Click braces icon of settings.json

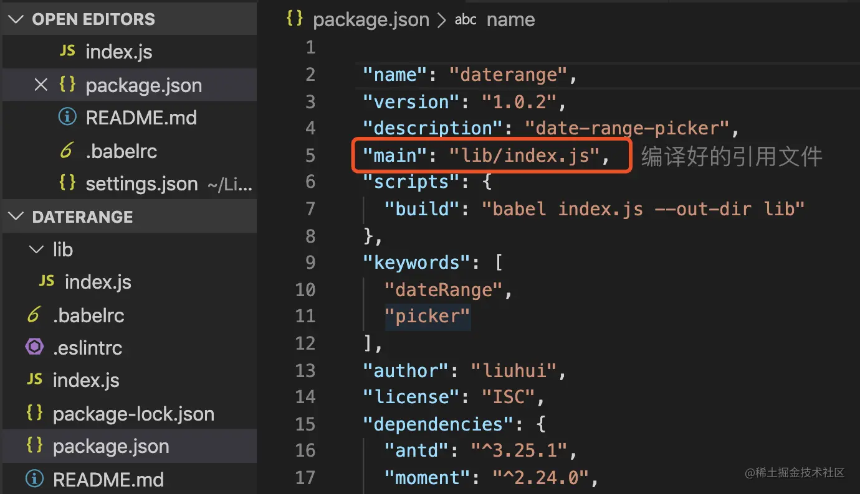coord(67,184)
